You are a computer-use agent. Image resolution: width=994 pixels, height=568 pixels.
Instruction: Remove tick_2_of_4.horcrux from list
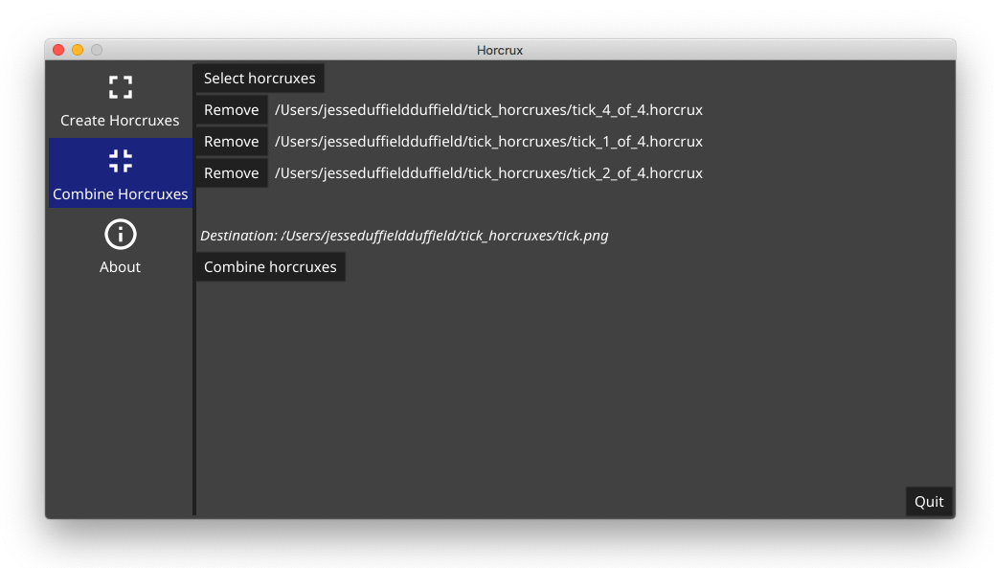pyautogui.click(x=232, y=173)
